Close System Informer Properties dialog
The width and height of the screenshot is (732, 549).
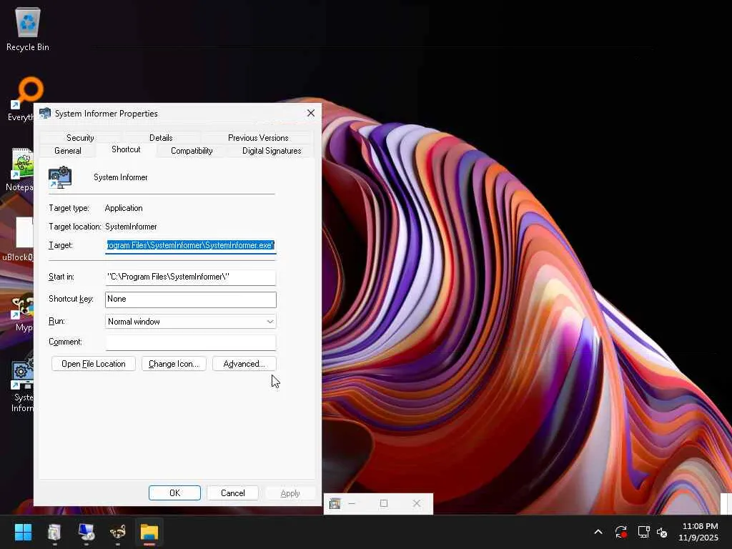point(311,114)
